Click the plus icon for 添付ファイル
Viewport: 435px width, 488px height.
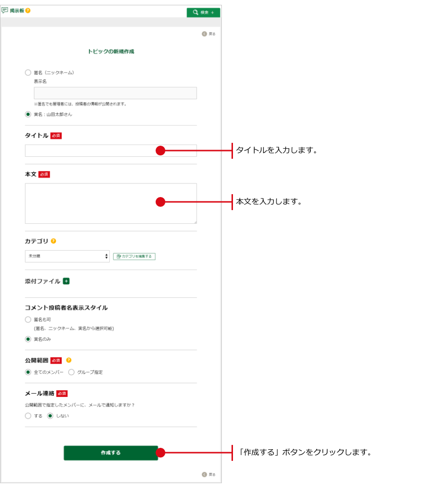pyautogui.click(x=66, y=281)
